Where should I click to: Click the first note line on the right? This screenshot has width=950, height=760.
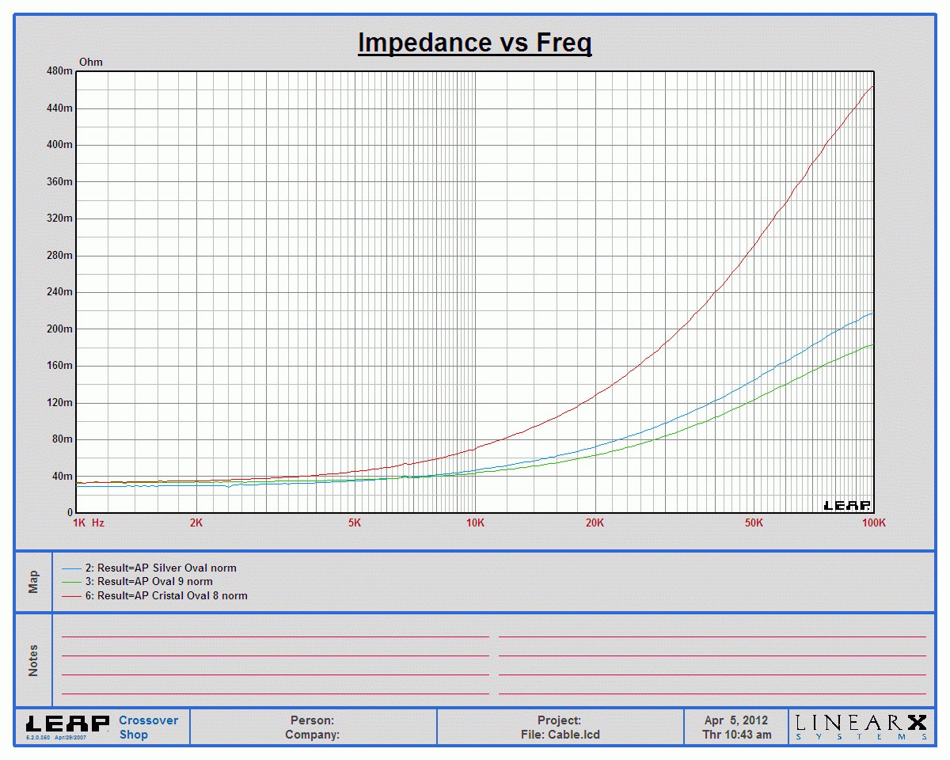pos(712,636)
